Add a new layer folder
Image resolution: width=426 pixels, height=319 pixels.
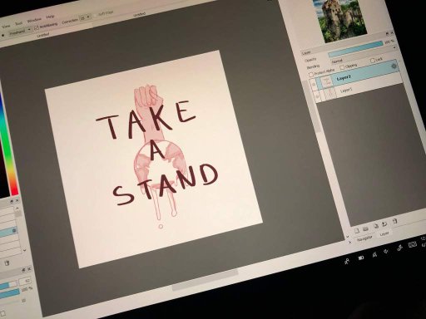click(x=366, y=228)
